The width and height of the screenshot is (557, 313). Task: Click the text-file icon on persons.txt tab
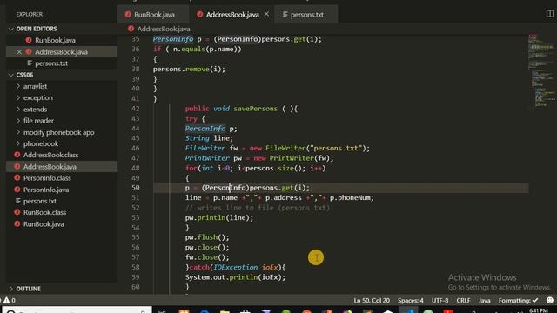(285, 15)
